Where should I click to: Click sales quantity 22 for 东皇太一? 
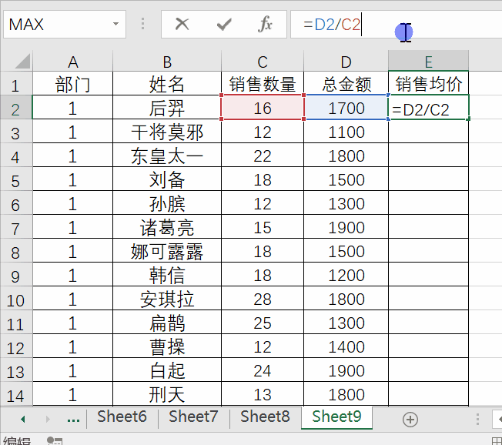tap(263, 156)
